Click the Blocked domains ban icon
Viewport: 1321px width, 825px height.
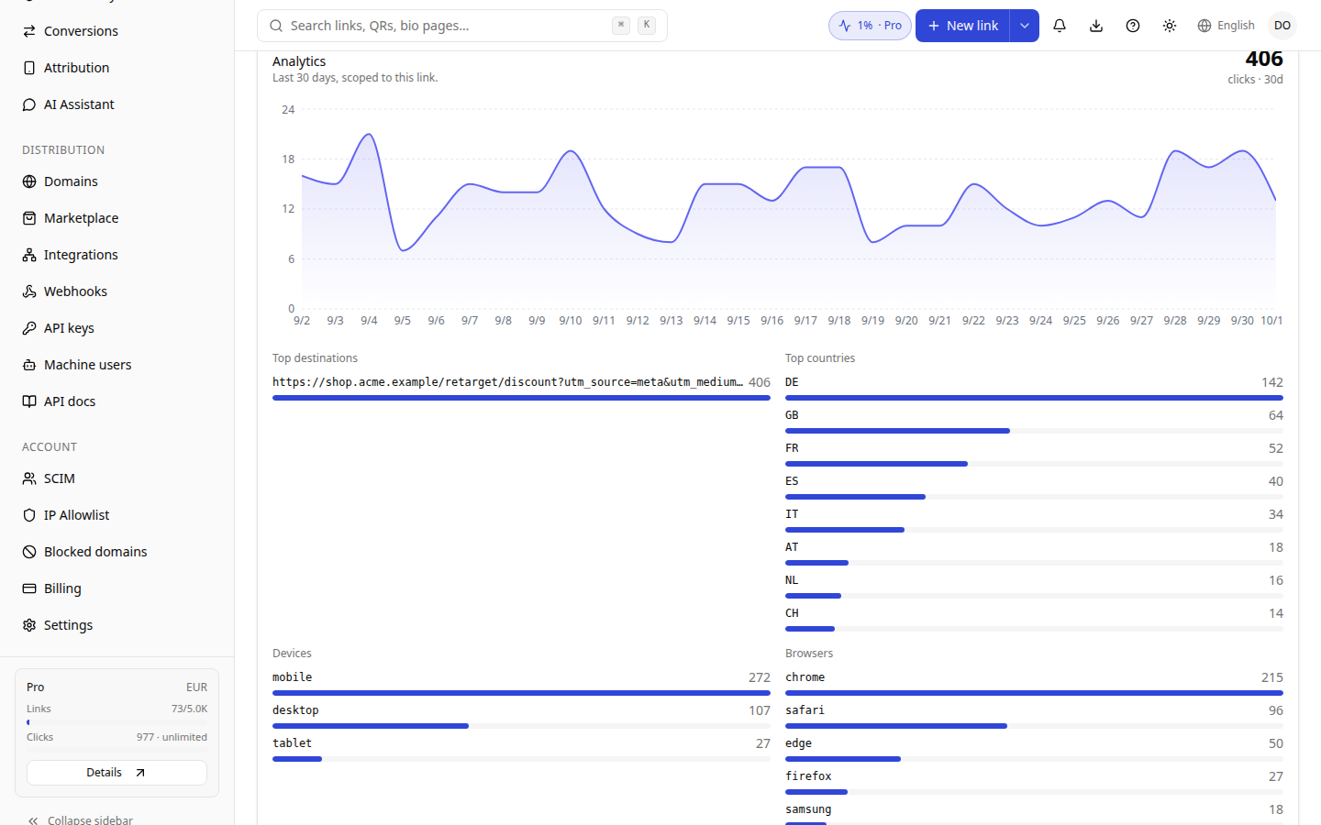click(29, 552)
